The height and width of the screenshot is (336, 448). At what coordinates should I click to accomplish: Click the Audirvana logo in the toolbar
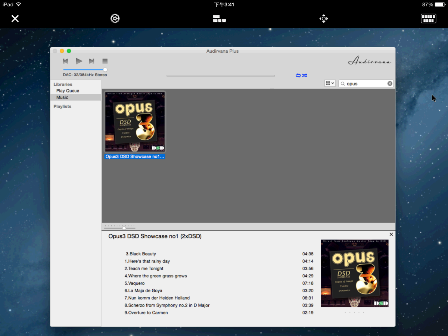tap(370, 61)
